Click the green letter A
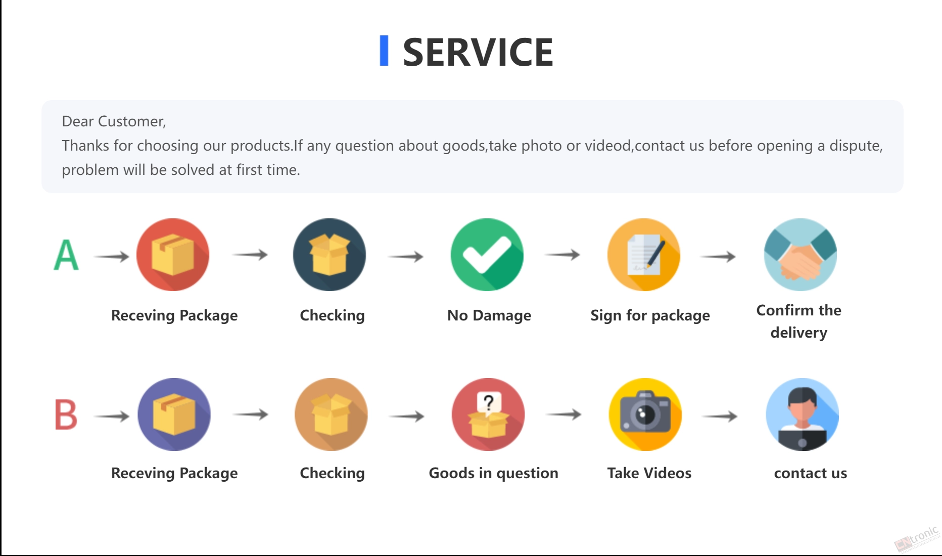The width and height of the screenshot is (942, 556). (x=66, y=255)
